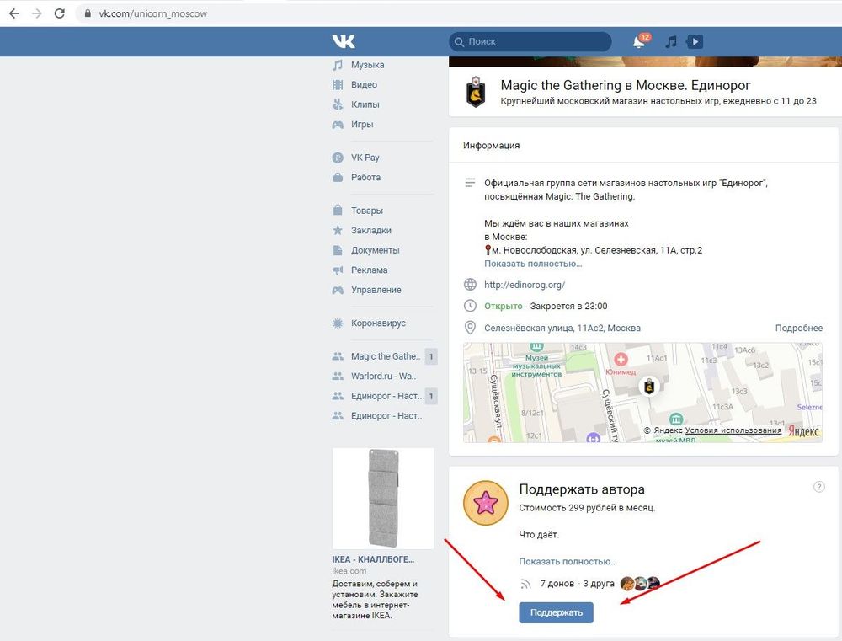Image resolution: width=842 pixels, height=641 pixels.
Task: Open Закладки in left sidebar
Action: pos(370,230)
